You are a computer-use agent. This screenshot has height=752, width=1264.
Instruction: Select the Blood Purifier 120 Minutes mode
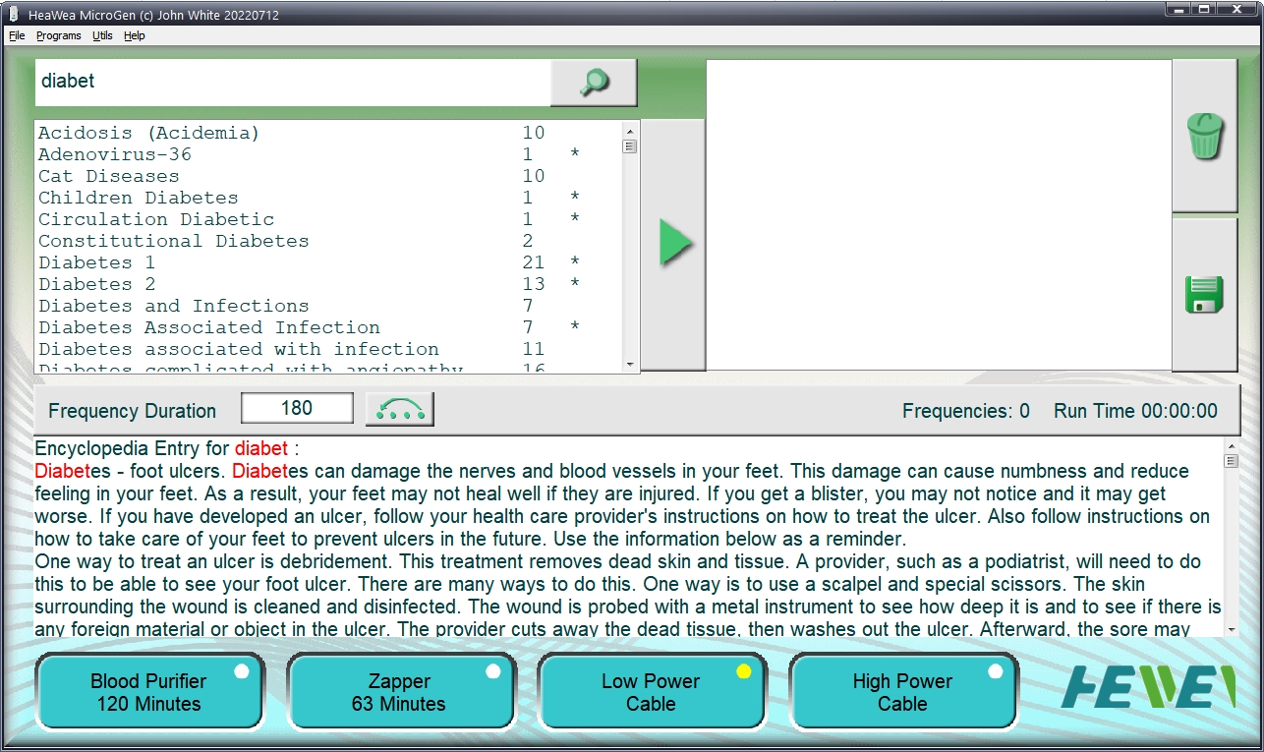click(149, 692)
